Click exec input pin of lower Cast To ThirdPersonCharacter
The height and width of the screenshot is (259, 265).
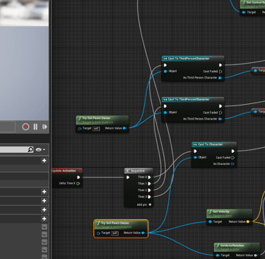[165, 106]
